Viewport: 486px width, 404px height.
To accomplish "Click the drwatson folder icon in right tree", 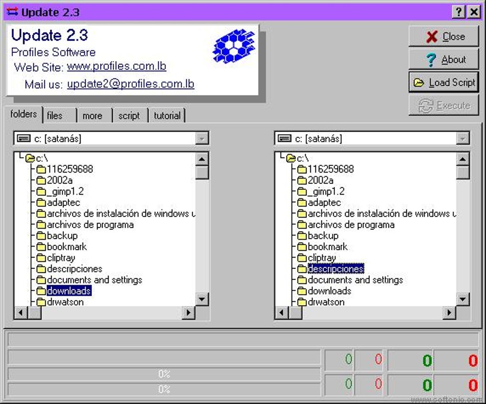I will 302,302.
